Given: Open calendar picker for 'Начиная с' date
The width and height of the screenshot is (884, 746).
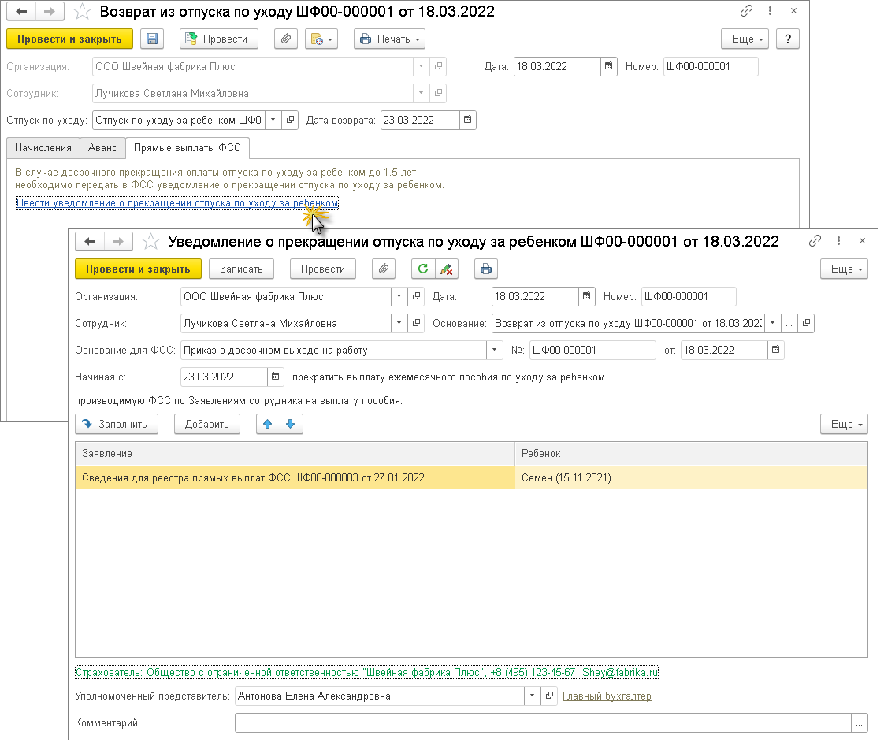Looking at the screenshot, I should [275, 377].
